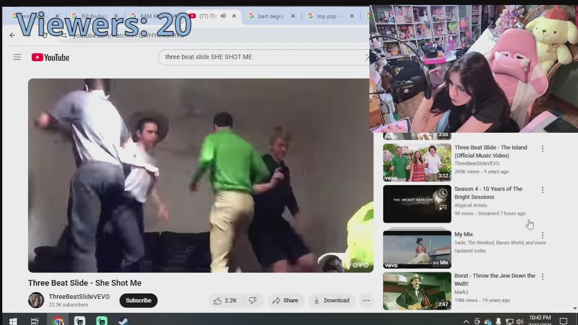Viewport: 578px width, 325px height.
Task: Open Bright Sessions Season 4 thumbnail
Action: pos(417,204)
